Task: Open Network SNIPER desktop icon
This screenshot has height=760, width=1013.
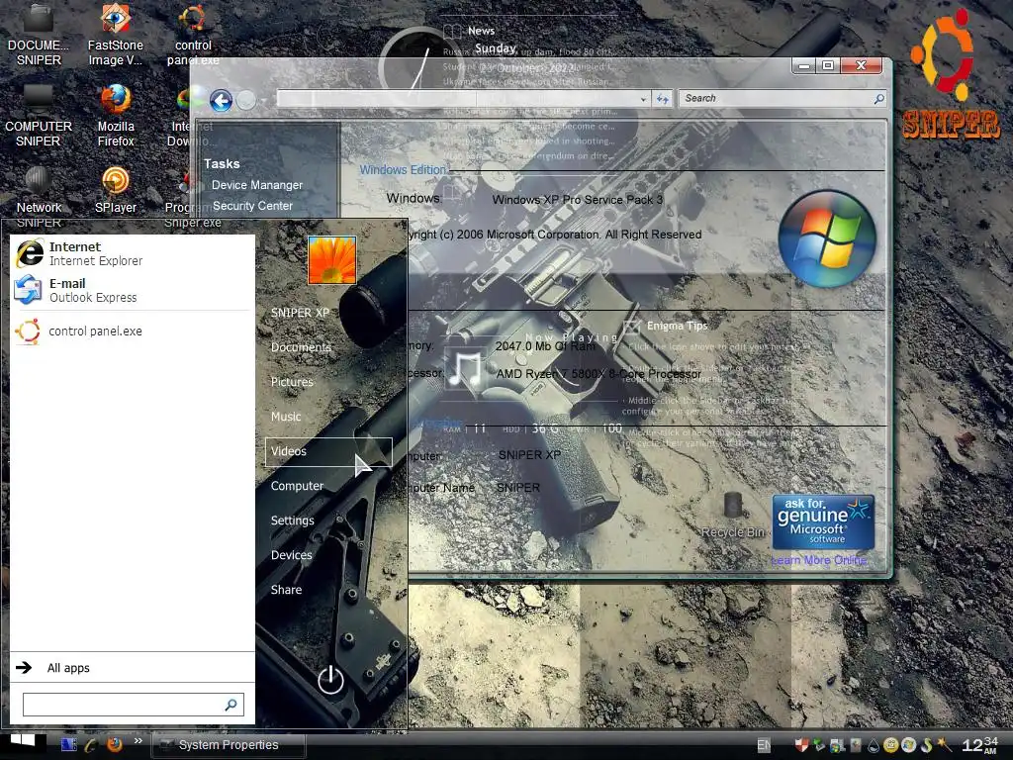Action: point(39,197)
